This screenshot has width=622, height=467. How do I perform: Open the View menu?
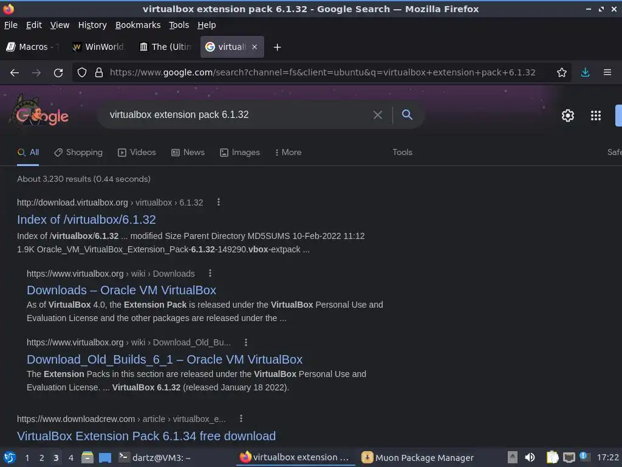(x=60, y=25)
